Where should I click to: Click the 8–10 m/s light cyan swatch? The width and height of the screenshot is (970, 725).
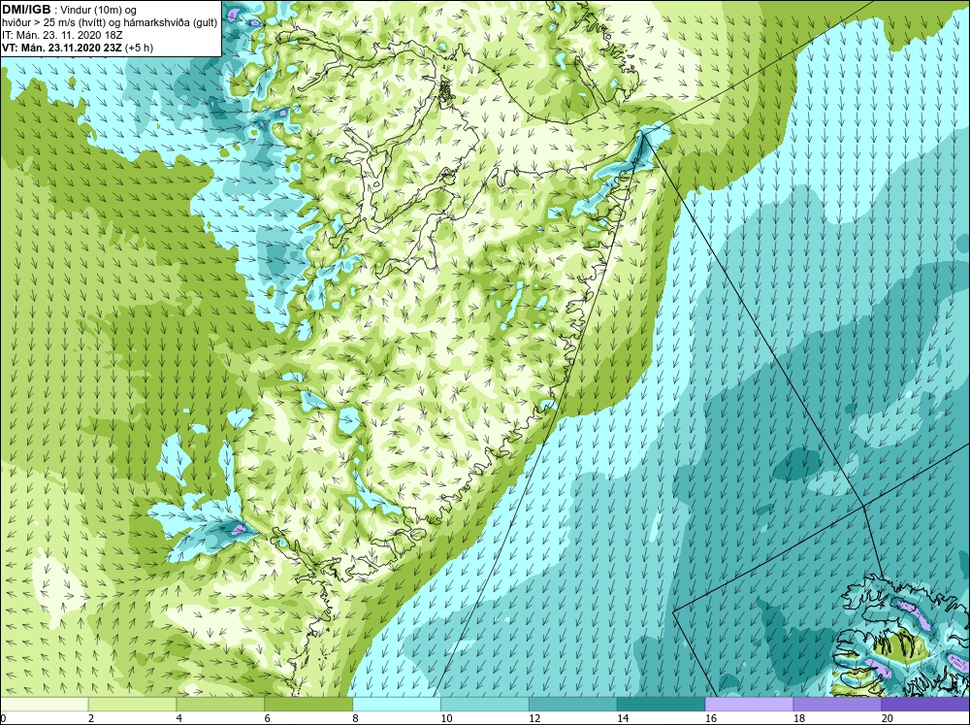click(x=397, y=704)
